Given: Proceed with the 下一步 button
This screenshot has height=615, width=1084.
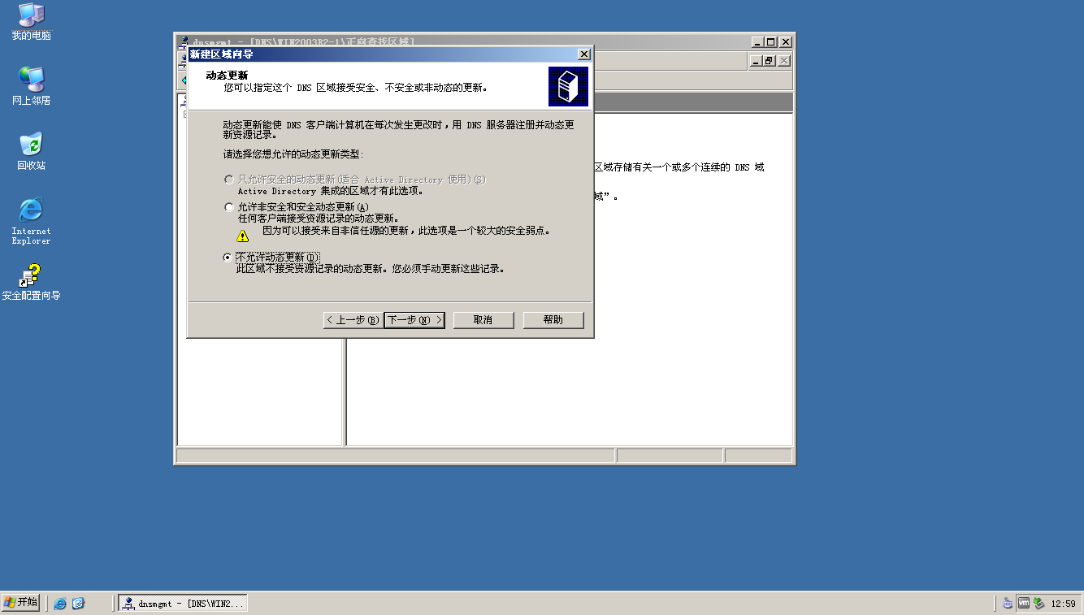Looking at the screenshot, I should [414, 320].
